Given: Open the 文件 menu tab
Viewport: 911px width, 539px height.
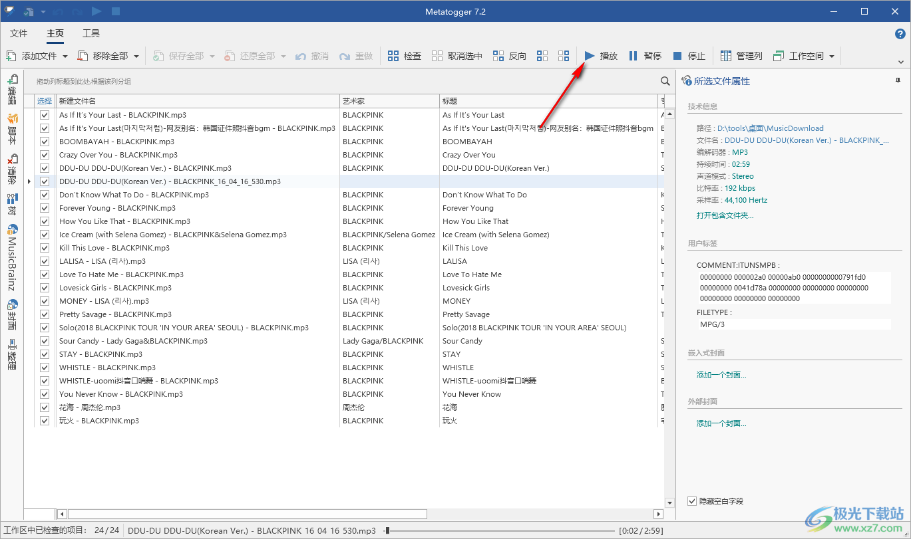Looking at the screenshot, I should 19,33.
